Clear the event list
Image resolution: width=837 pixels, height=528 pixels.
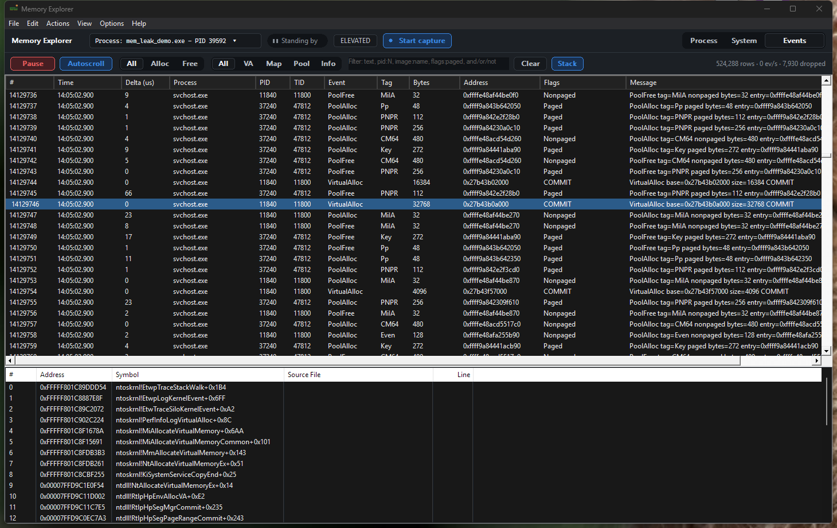(530, 64)
